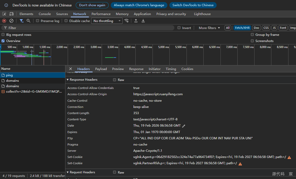This screenshot has height=179, width=296.
Task: Switch to the Console panel
Action: click(x=45, y=14)
